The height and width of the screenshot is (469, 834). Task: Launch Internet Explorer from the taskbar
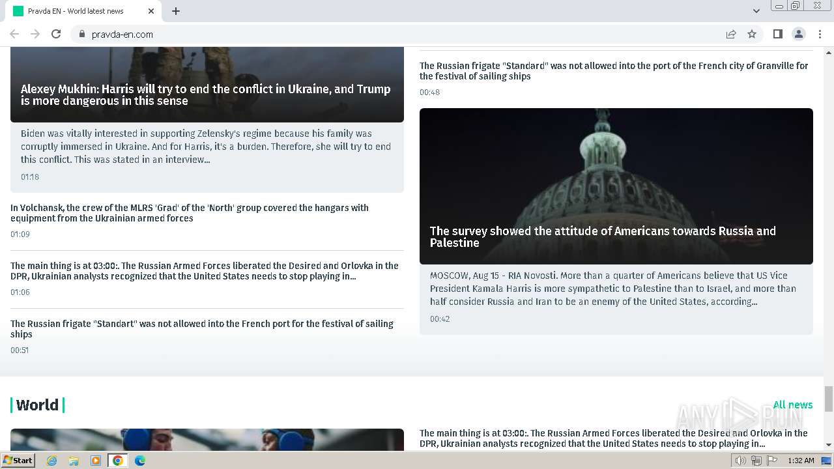(x=52, y=461)
